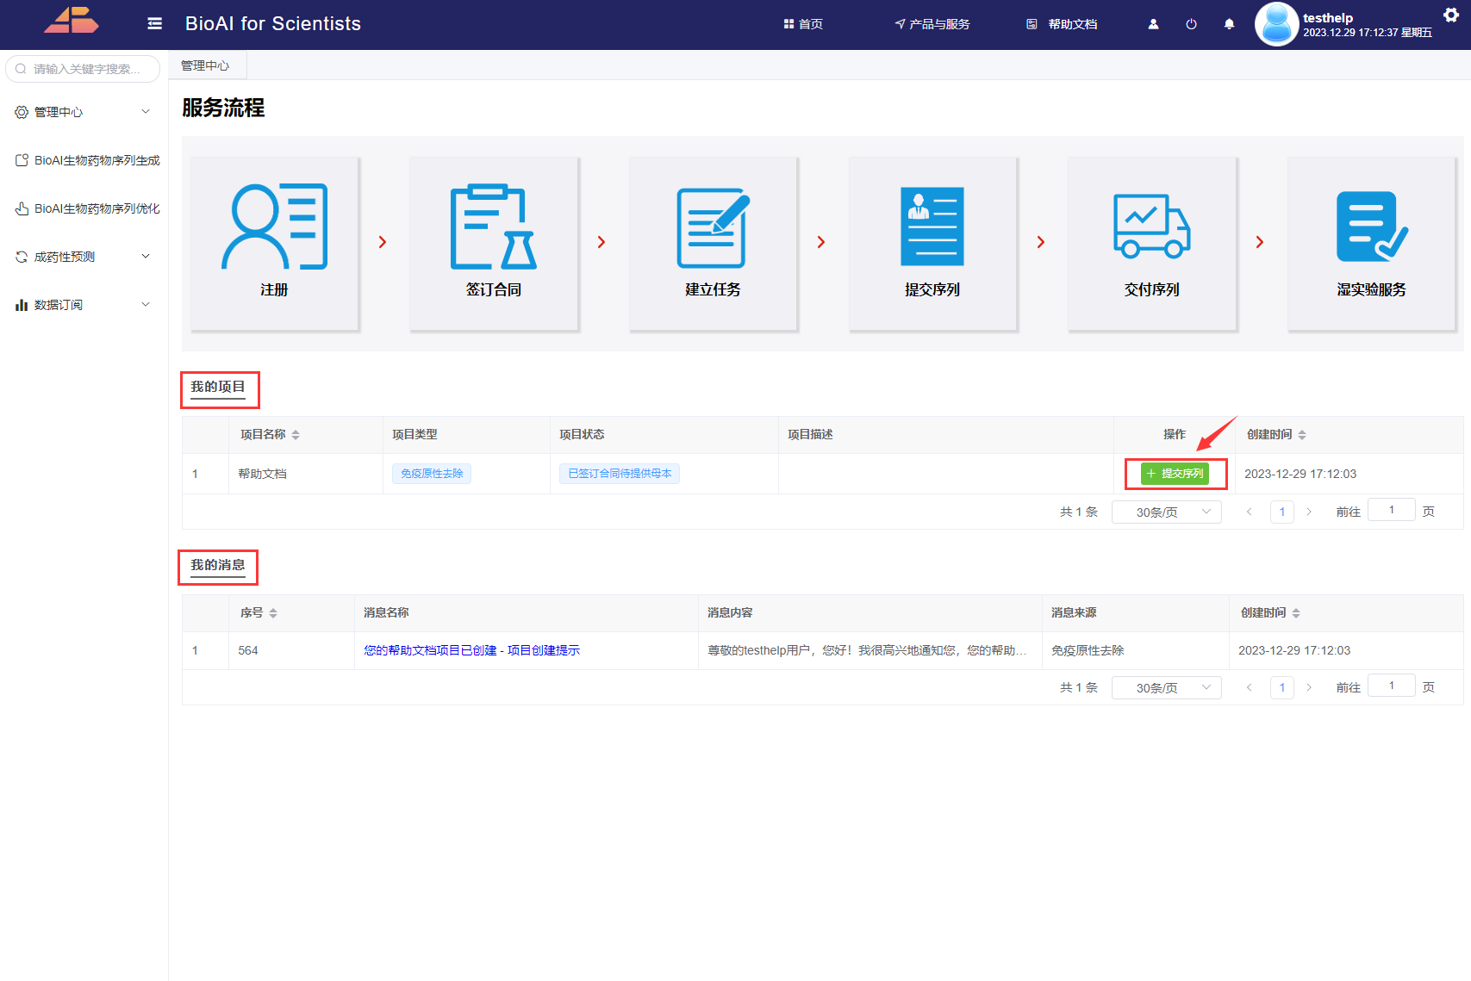
Task: Open projects 30条/页 page size dropdown
Action: coord(1166,512)
